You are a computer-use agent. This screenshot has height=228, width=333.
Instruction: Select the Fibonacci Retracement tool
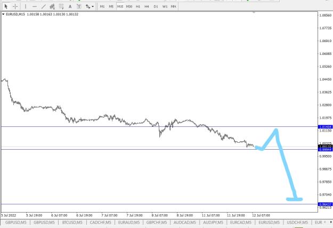61,6
